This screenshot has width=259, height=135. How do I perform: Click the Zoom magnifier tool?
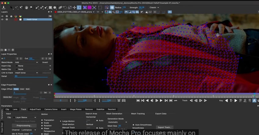[x=31, y=8]
